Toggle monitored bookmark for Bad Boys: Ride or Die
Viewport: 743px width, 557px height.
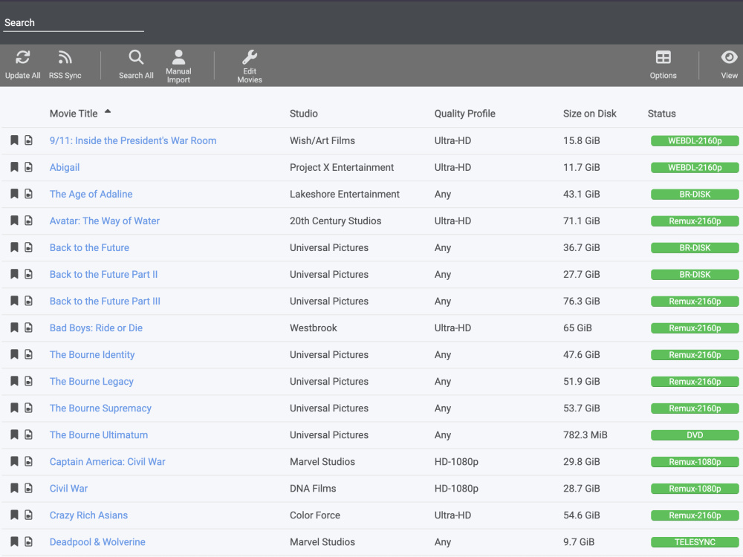pos(14,328)
